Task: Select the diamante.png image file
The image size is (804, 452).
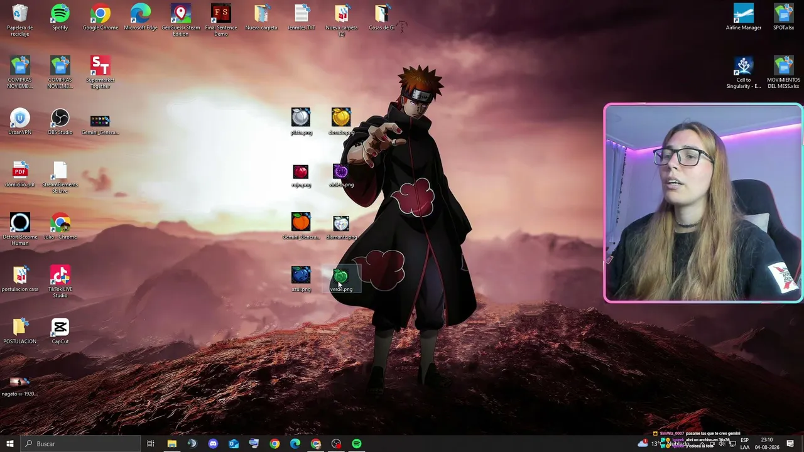Action: tap(341, 226)
